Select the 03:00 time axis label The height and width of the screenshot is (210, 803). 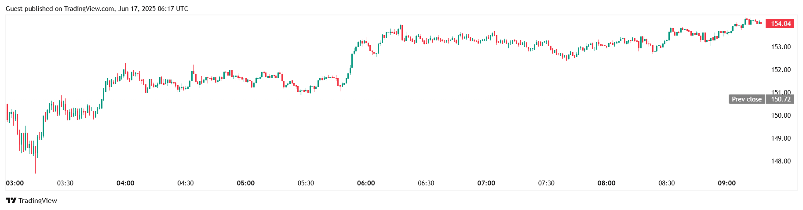click(x=15, y=183)
